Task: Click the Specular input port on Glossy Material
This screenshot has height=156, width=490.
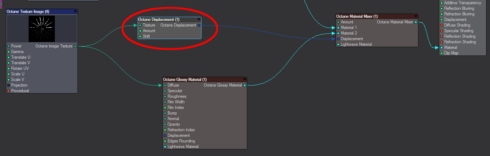Action: (x=165, y=91)
